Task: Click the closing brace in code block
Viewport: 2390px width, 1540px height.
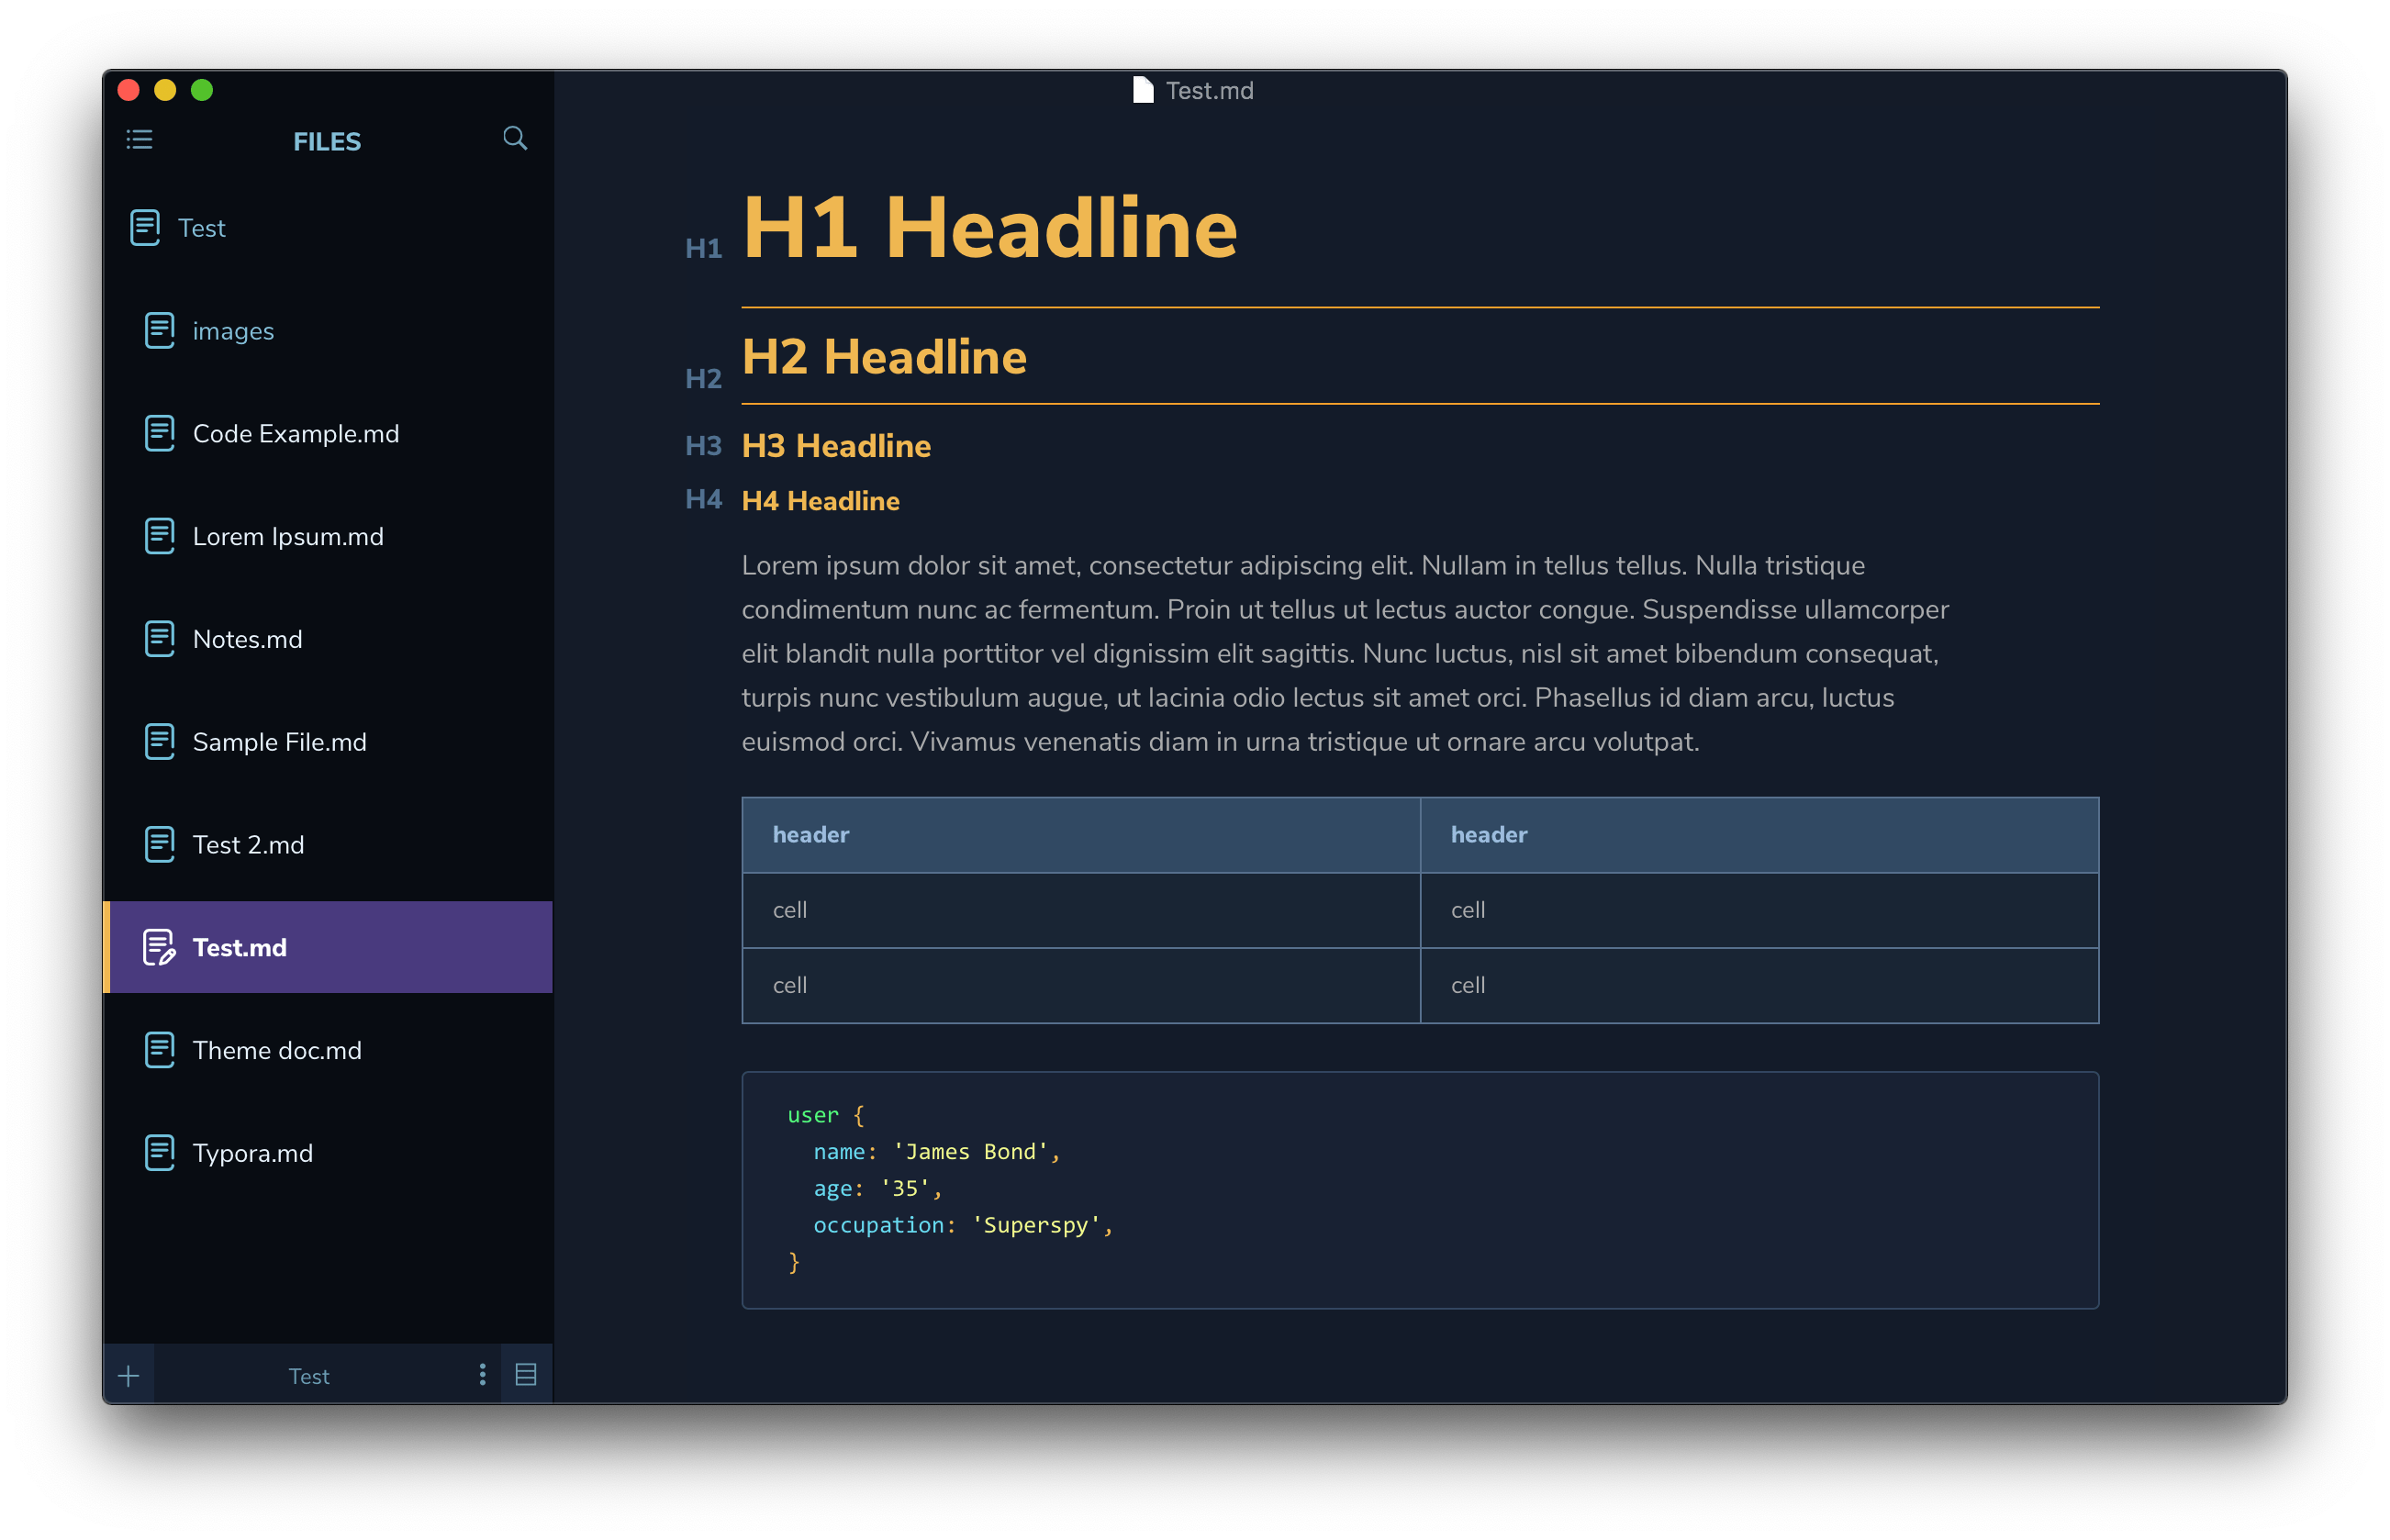Action: click(794, 1263)
